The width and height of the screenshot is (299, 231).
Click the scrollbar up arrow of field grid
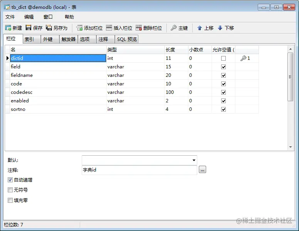(290, 49)
